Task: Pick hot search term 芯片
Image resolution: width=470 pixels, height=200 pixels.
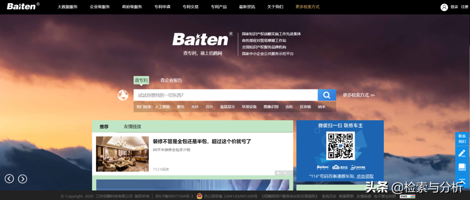Action: (209, 107)
